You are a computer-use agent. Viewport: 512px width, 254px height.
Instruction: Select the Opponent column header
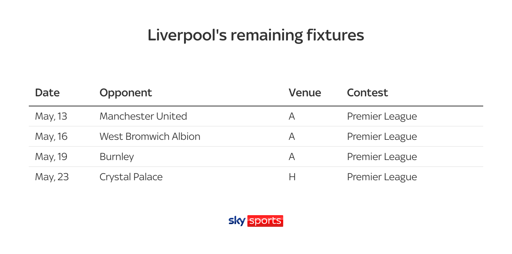(126, 93)
